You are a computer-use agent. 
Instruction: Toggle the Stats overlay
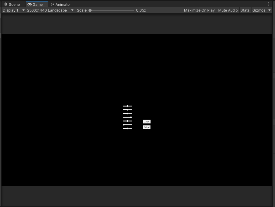(x=245, y=10)
